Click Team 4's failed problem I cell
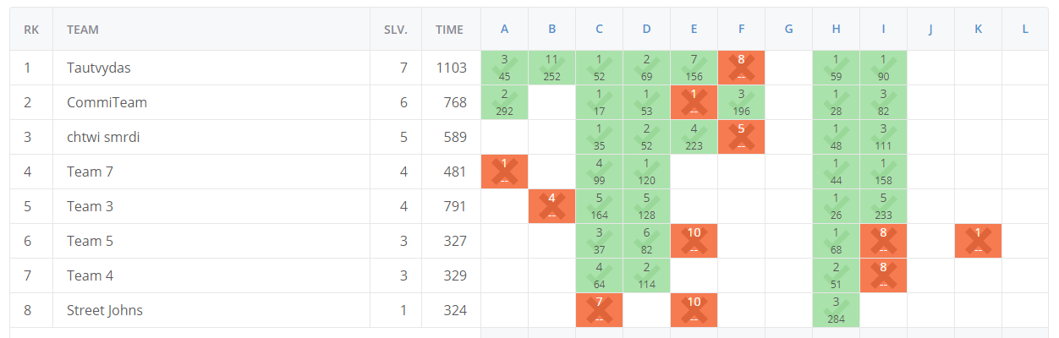Screen dimensions: 1059x338 (883, 275)
